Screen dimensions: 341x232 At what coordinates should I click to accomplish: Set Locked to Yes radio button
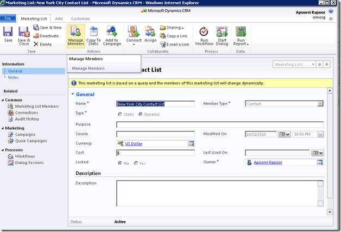136,162
